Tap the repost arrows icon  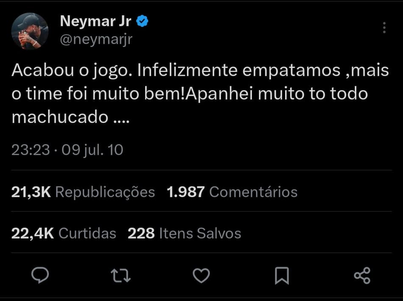click(120, 276)
